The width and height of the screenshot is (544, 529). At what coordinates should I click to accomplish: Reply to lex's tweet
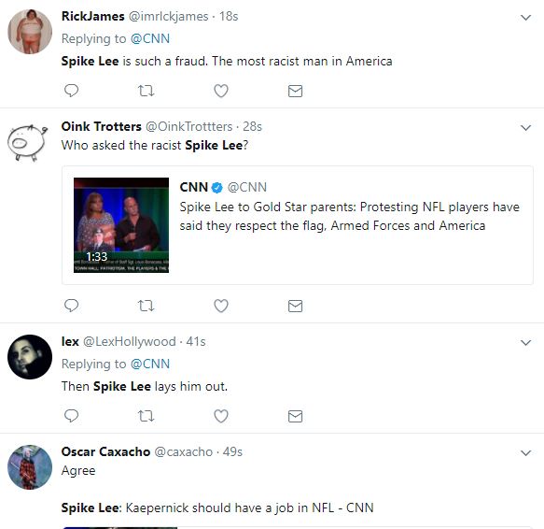click(72, 416)
